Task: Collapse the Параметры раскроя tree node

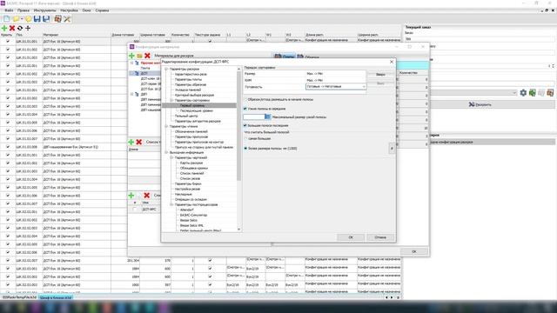Action: click(x=166, y=70)
